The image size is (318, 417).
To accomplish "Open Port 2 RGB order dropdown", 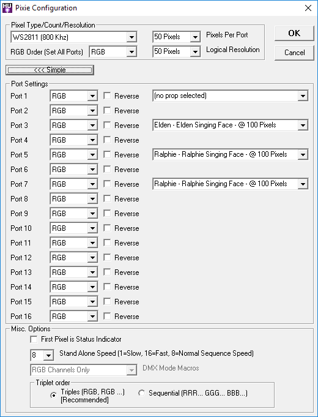I will point(73,110).
